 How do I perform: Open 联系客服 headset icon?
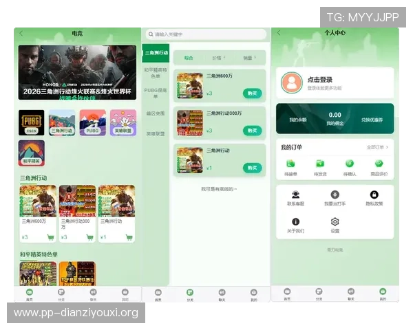(x=295, y=195)
